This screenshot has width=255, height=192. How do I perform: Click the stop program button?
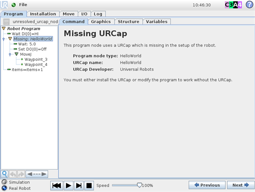tap(89, 185)
